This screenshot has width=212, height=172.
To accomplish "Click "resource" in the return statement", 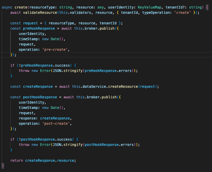I will (x=66, y=161).
